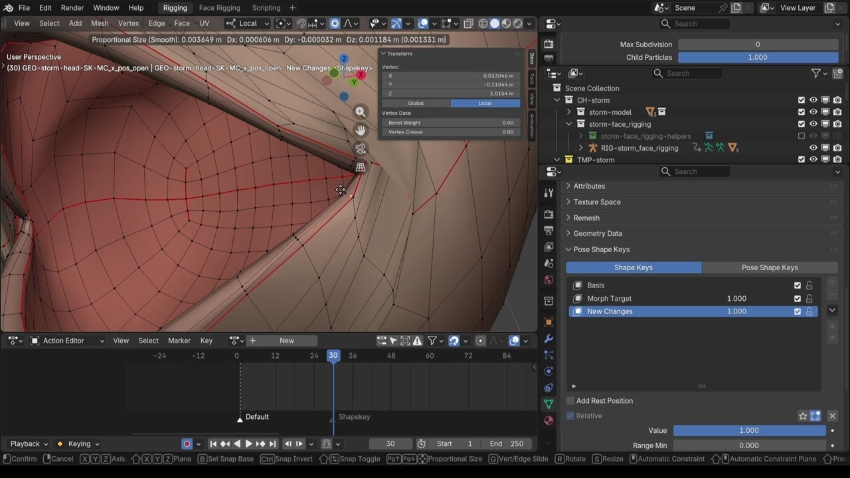This screenshot has width=850, height=478.
Task: Click the viewport zoom magnifier icon
Action: 361,112
